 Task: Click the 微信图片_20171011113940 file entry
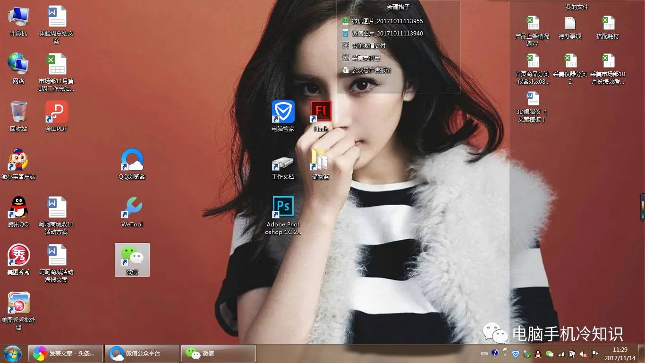[382, 33]
